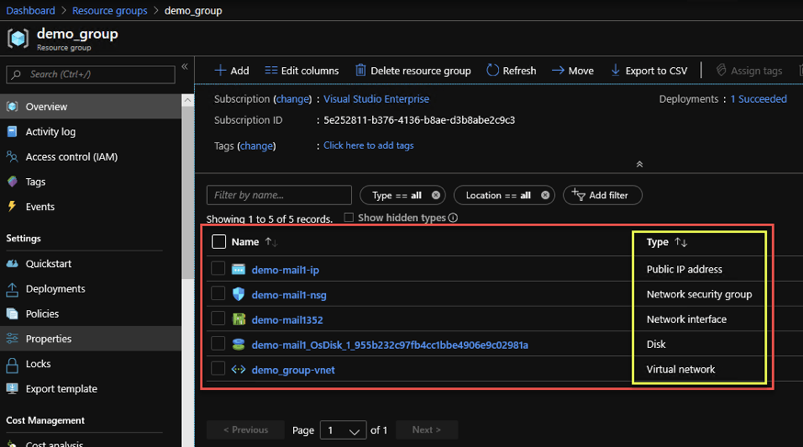Click the Subscription ID value text

[x=420, y=120]
